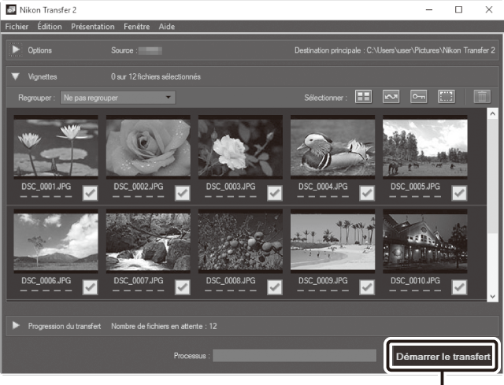Click '0 sur 12 fichiers sélectionnés' text
The width and height of the screenshot is (504, 385).
click(x=156, y=76)
